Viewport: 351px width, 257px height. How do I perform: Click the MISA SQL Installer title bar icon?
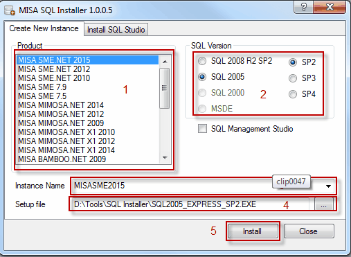pyautogui.click(x=10, y=10)
